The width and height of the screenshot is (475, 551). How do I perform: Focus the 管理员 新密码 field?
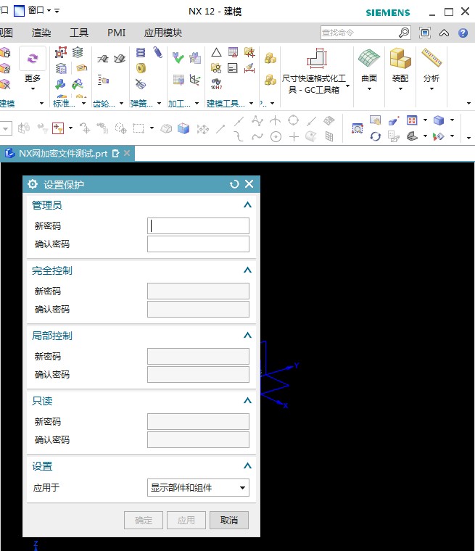(x=198, y=225)
